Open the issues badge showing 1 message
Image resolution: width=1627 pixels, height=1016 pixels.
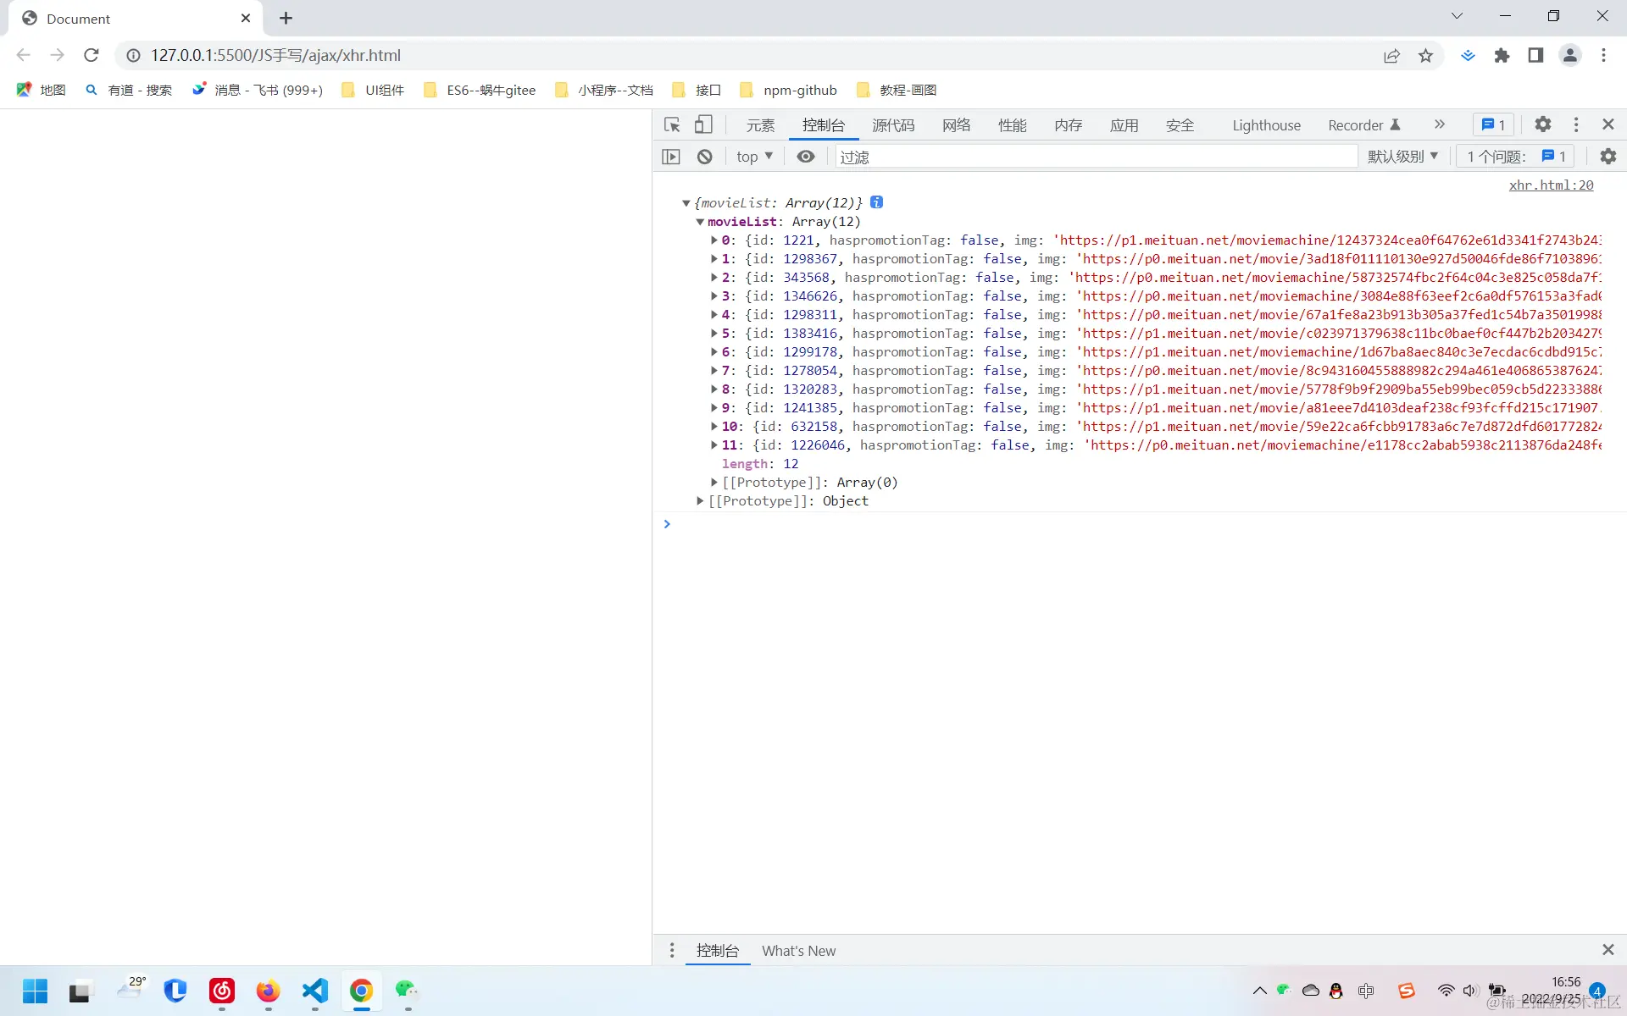pos(1493,124)
